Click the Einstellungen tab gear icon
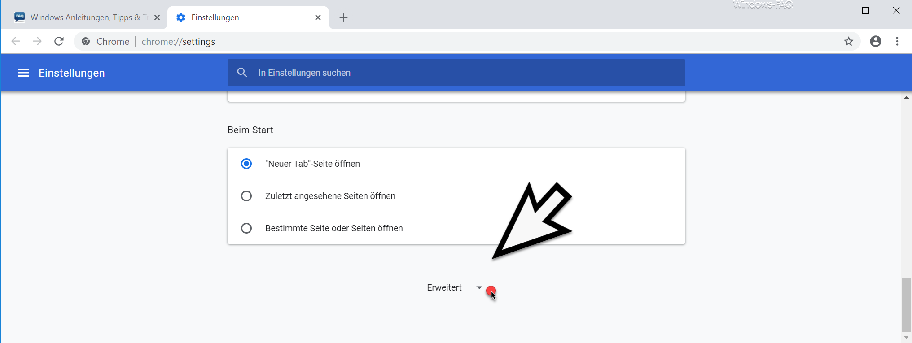This screenshot has height=343, width=912. [x=181, y=17]
